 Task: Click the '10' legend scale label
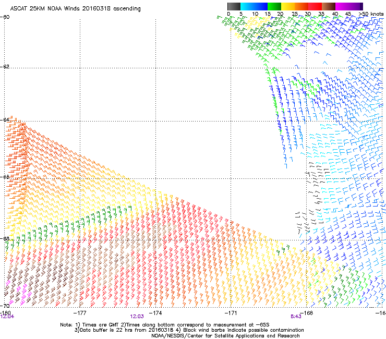pos(255,14)
